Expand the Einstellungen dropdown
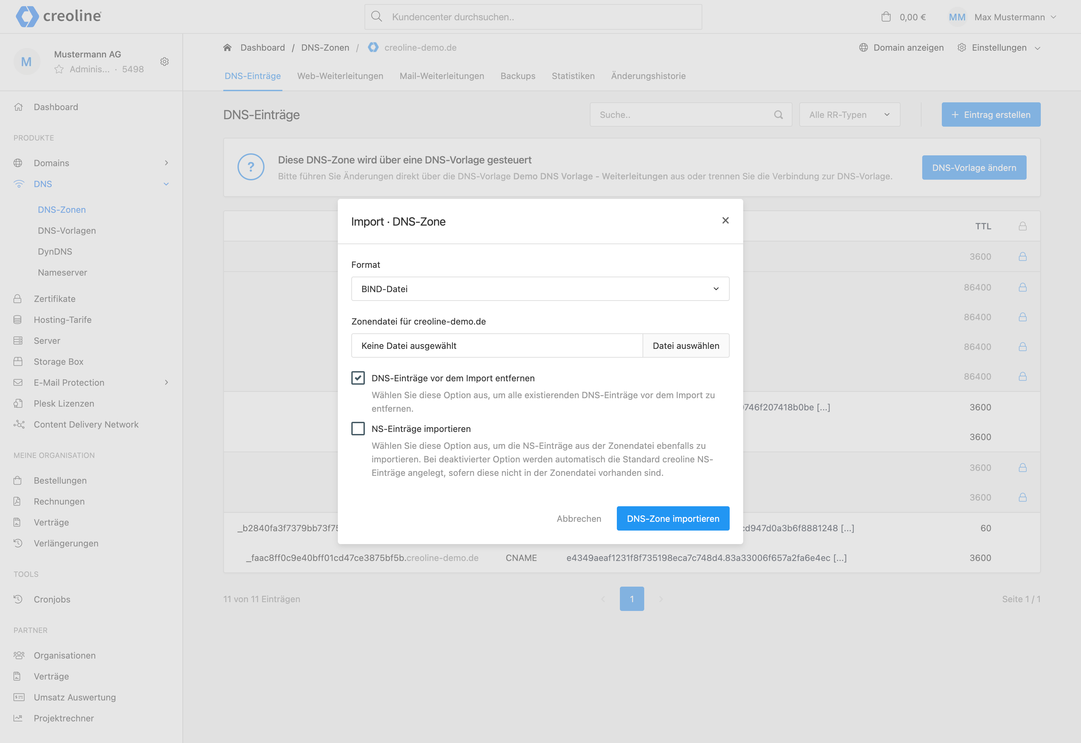 999,48
